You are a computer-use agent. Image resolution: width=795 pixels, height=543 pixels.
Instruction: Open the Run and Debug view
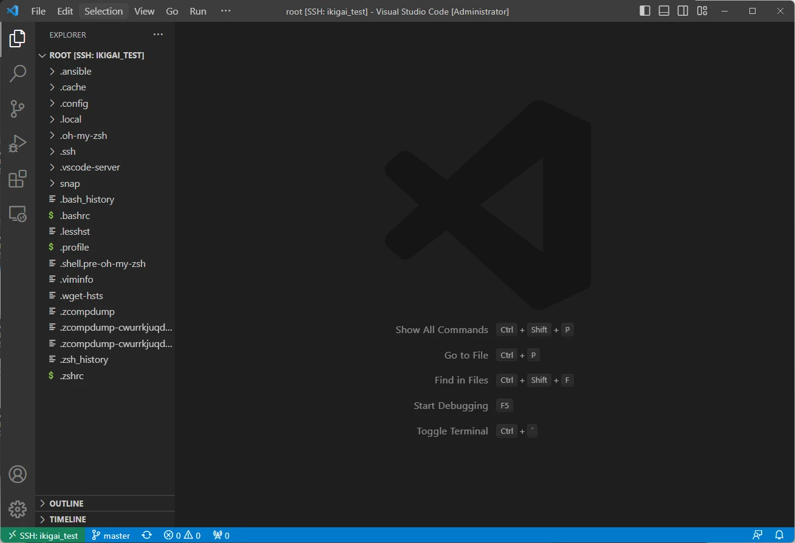18,144
